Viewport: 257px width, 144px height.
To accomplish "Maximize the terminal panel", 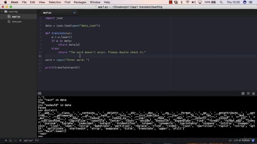I will click(x=243, y=94).
